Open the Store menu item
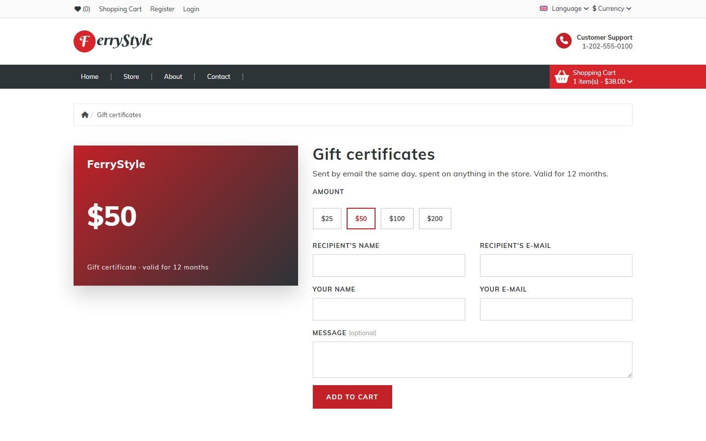The image size is (706, 441). pos(131,76)
